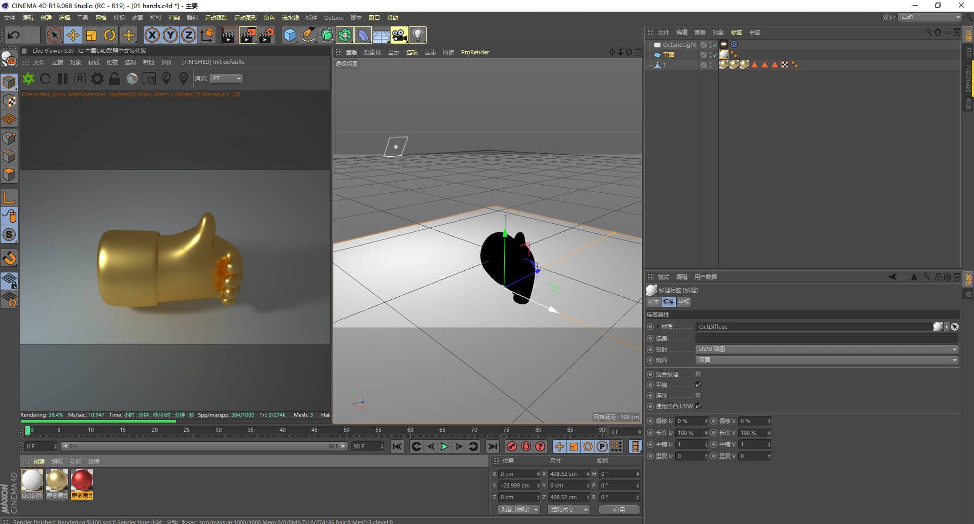Open the 界面 layout dropdown 启动

930,17
